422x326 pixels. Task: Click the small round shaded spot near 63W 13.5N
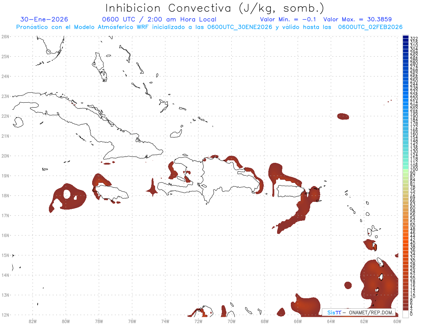click(348, 285)
